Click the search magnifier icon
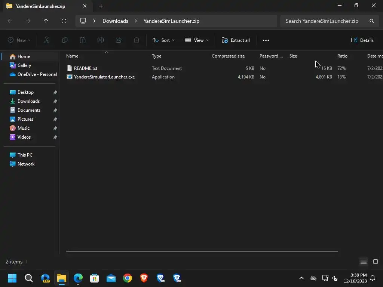Image resolution: width=383 pixels, height=287 pixels. click(371, 21)
